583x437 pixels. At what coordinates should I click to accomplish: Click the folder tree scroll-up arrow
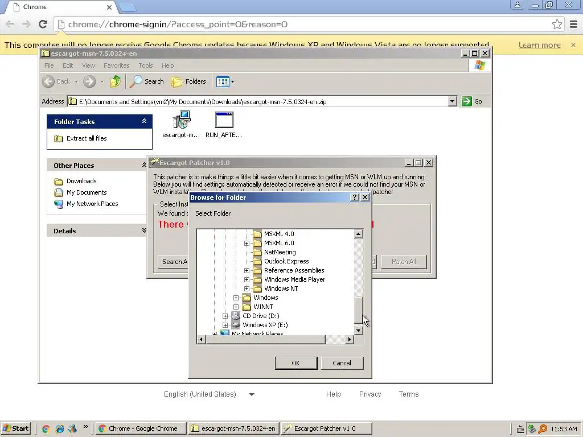(x=359, y=234)
